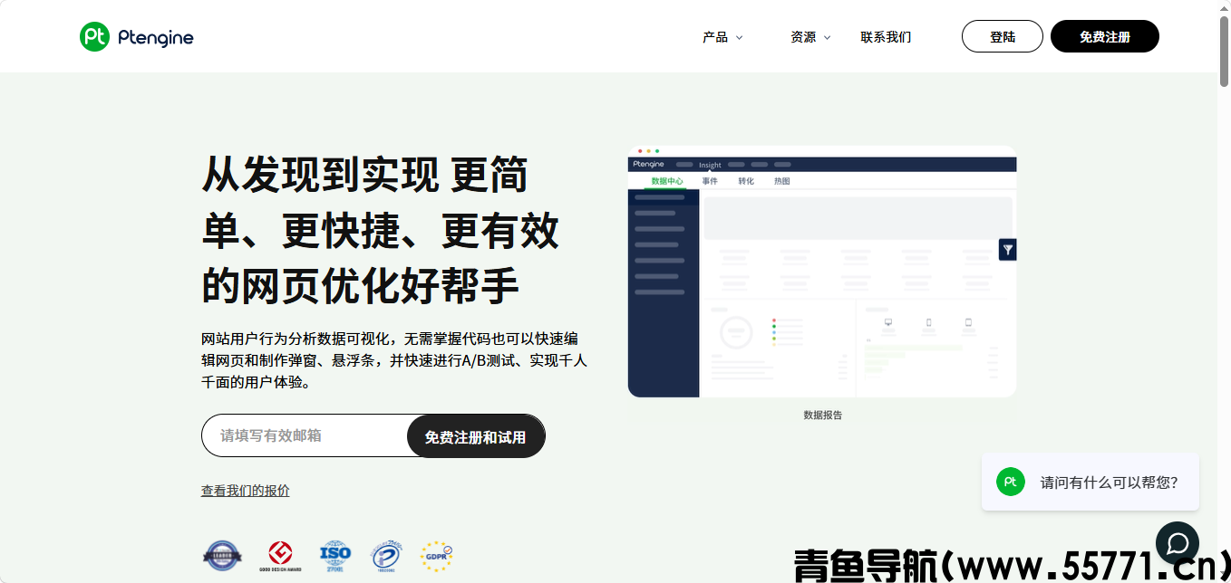The height and width of the screenshot is (583, 1231).
Task: Click the funnel filter icon
Action: pyautogui.click(x=1007, y=249)
